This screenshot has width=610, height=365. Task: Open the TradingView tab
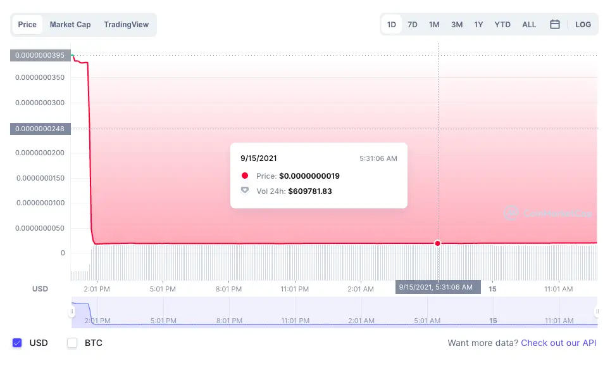click(x=127, y=25)
